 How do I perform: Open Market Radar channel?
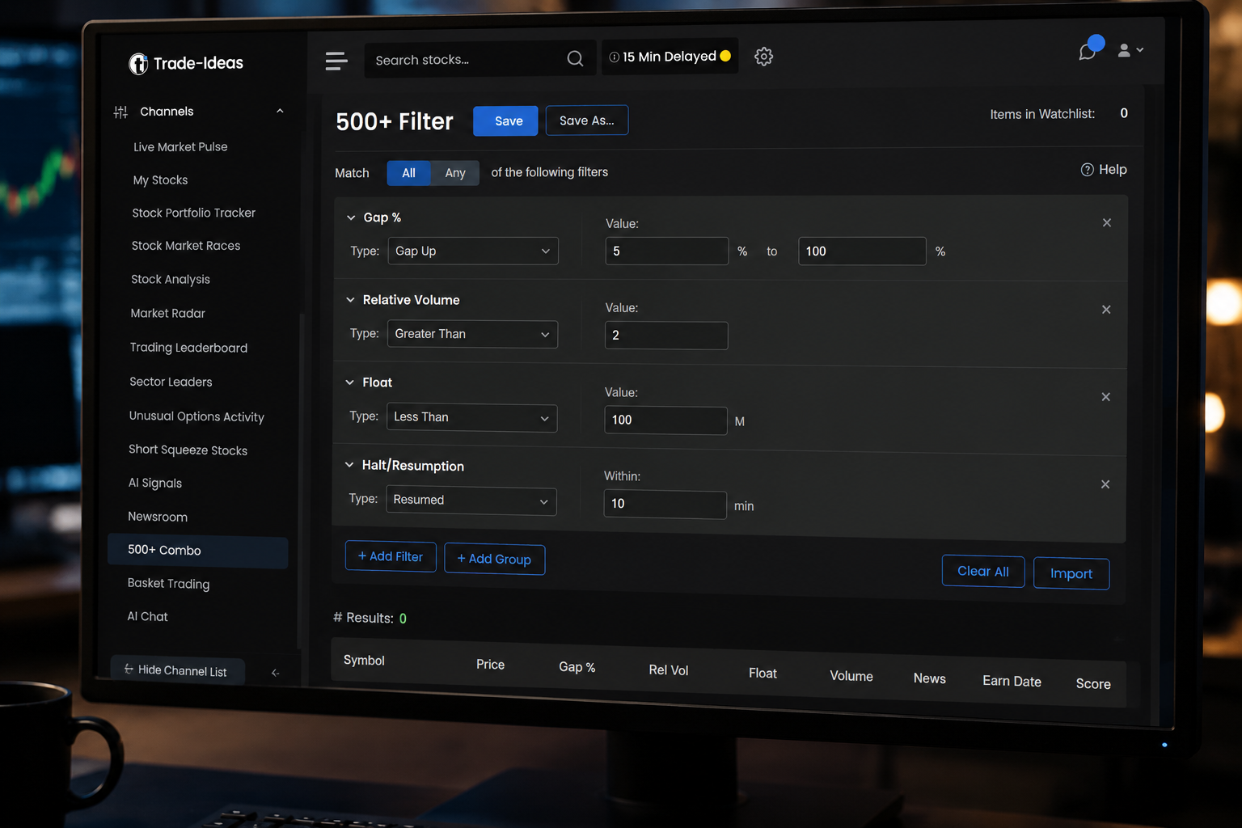pos(167,314)
